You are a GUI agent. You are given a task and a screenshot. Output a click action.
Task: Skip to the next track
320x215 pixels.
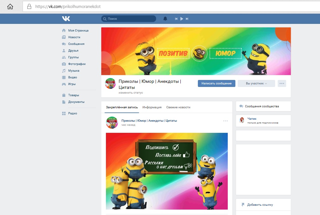click(187, 19)
